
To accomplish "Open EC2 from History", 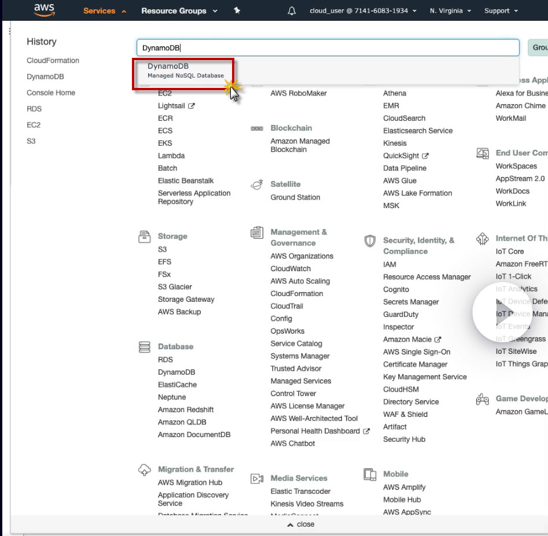I will (x=34, y=125).
